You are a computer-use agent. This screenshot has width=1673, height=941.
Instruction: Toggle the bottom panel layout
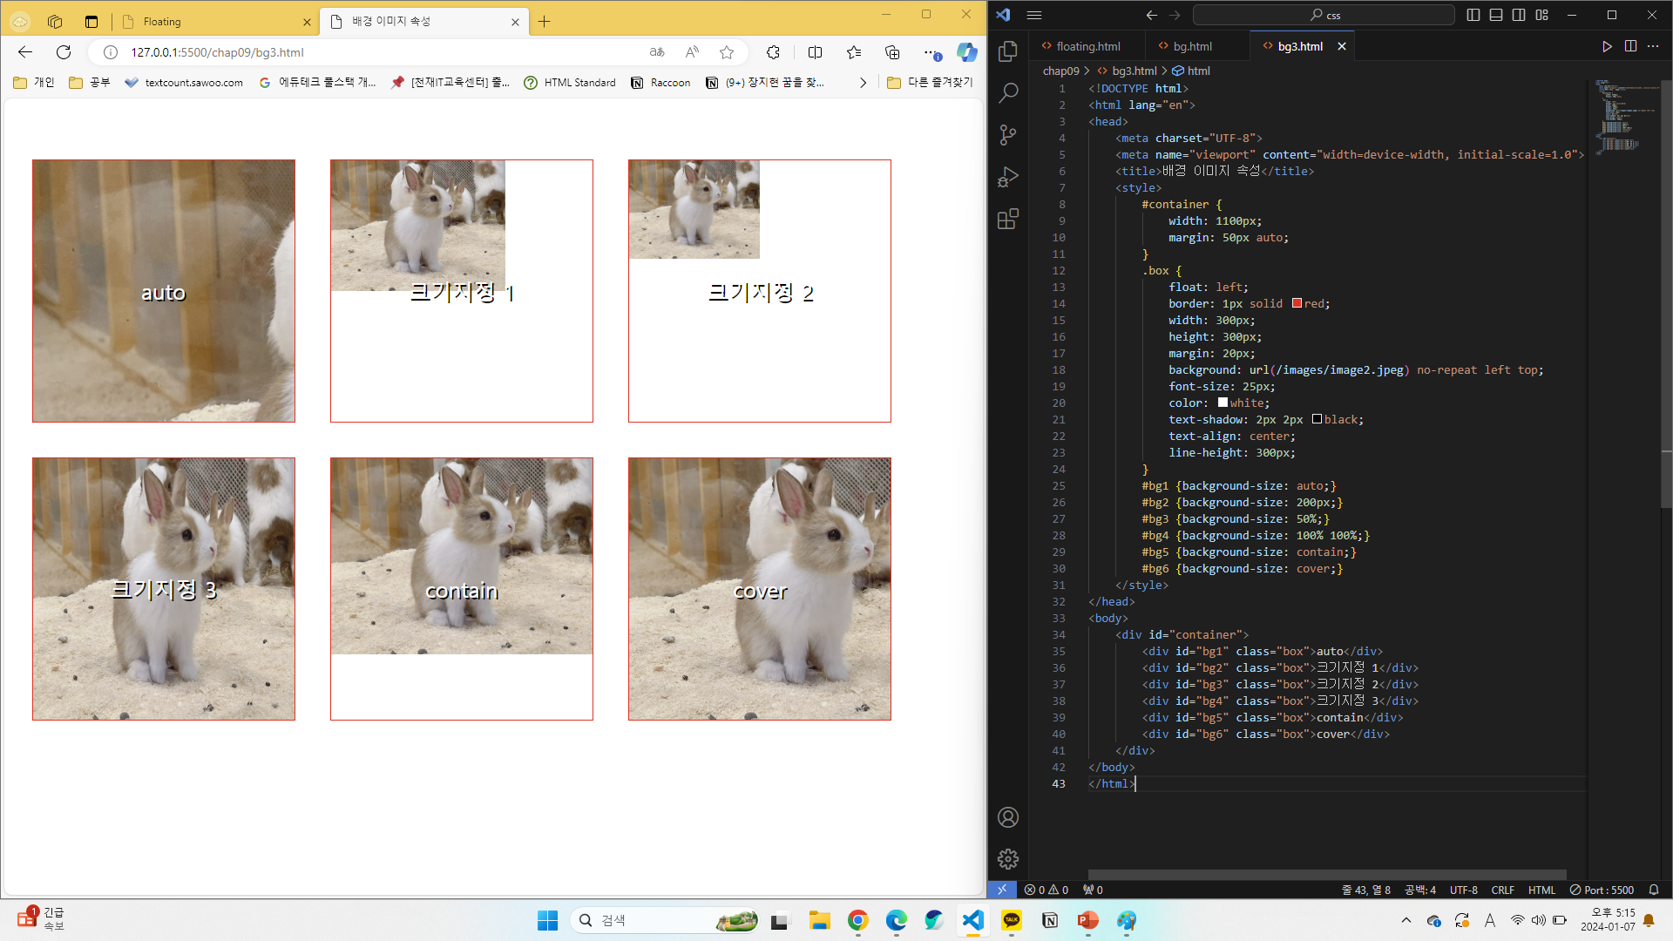pyautogui.click(x=1496, y=15)
